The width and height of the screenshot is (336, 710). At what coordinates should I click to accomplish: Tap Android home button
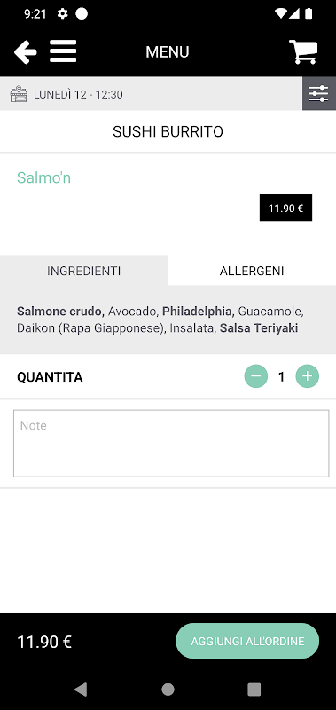coord(168,690)
